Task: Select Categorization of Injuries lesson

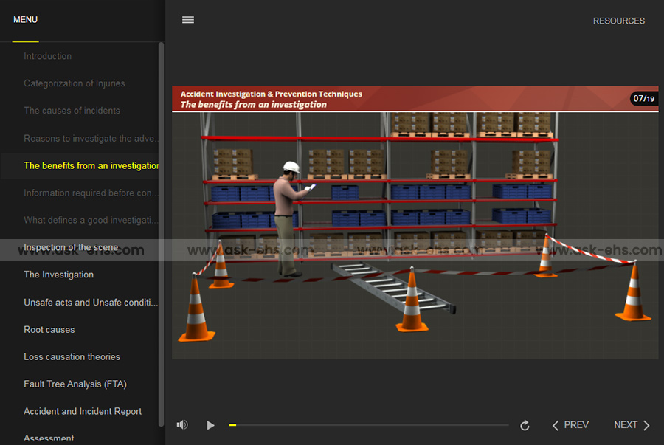Action: [75, 83]
